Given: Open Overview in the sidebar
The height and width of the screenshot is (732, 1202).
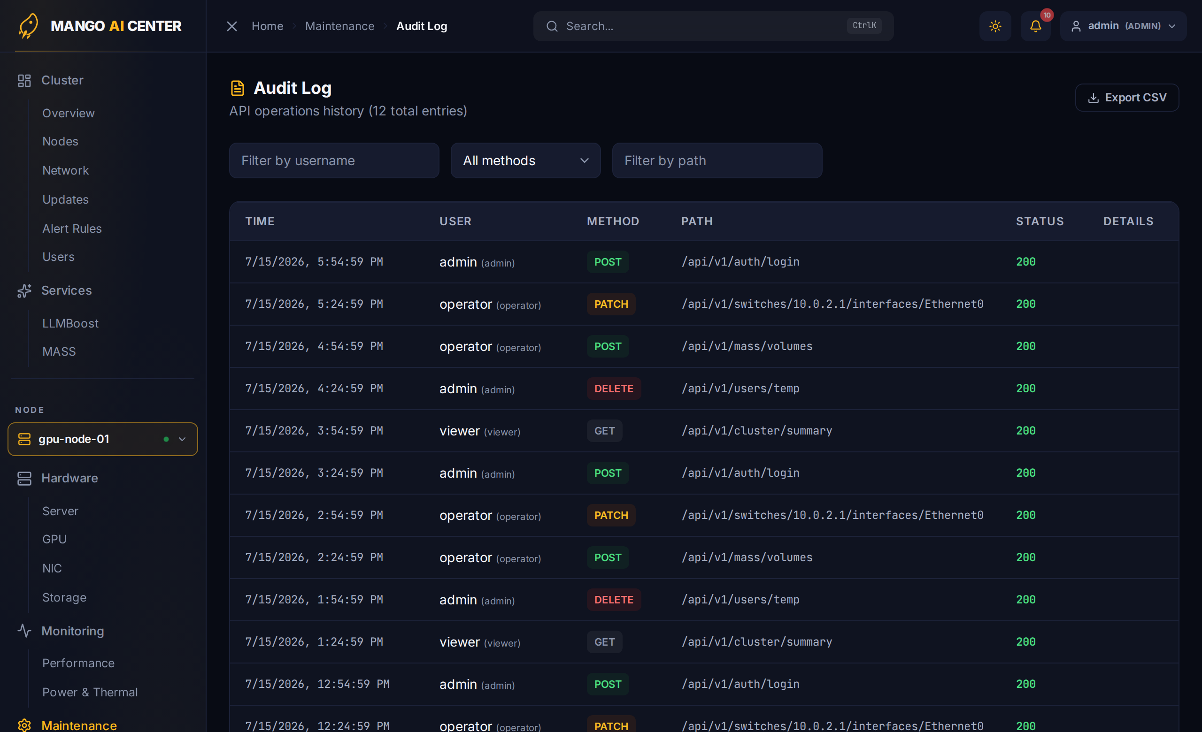Looking at the screenshot, I should [68, 113].
